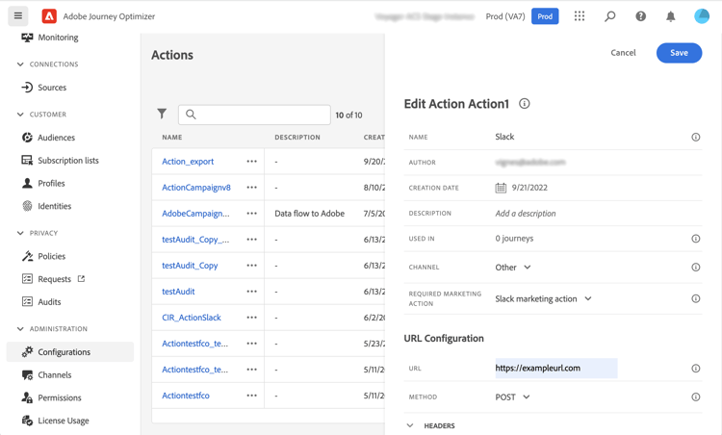Click the user profile avatar
This screenshot has height=435, width=722.
[x=702, y=16]
